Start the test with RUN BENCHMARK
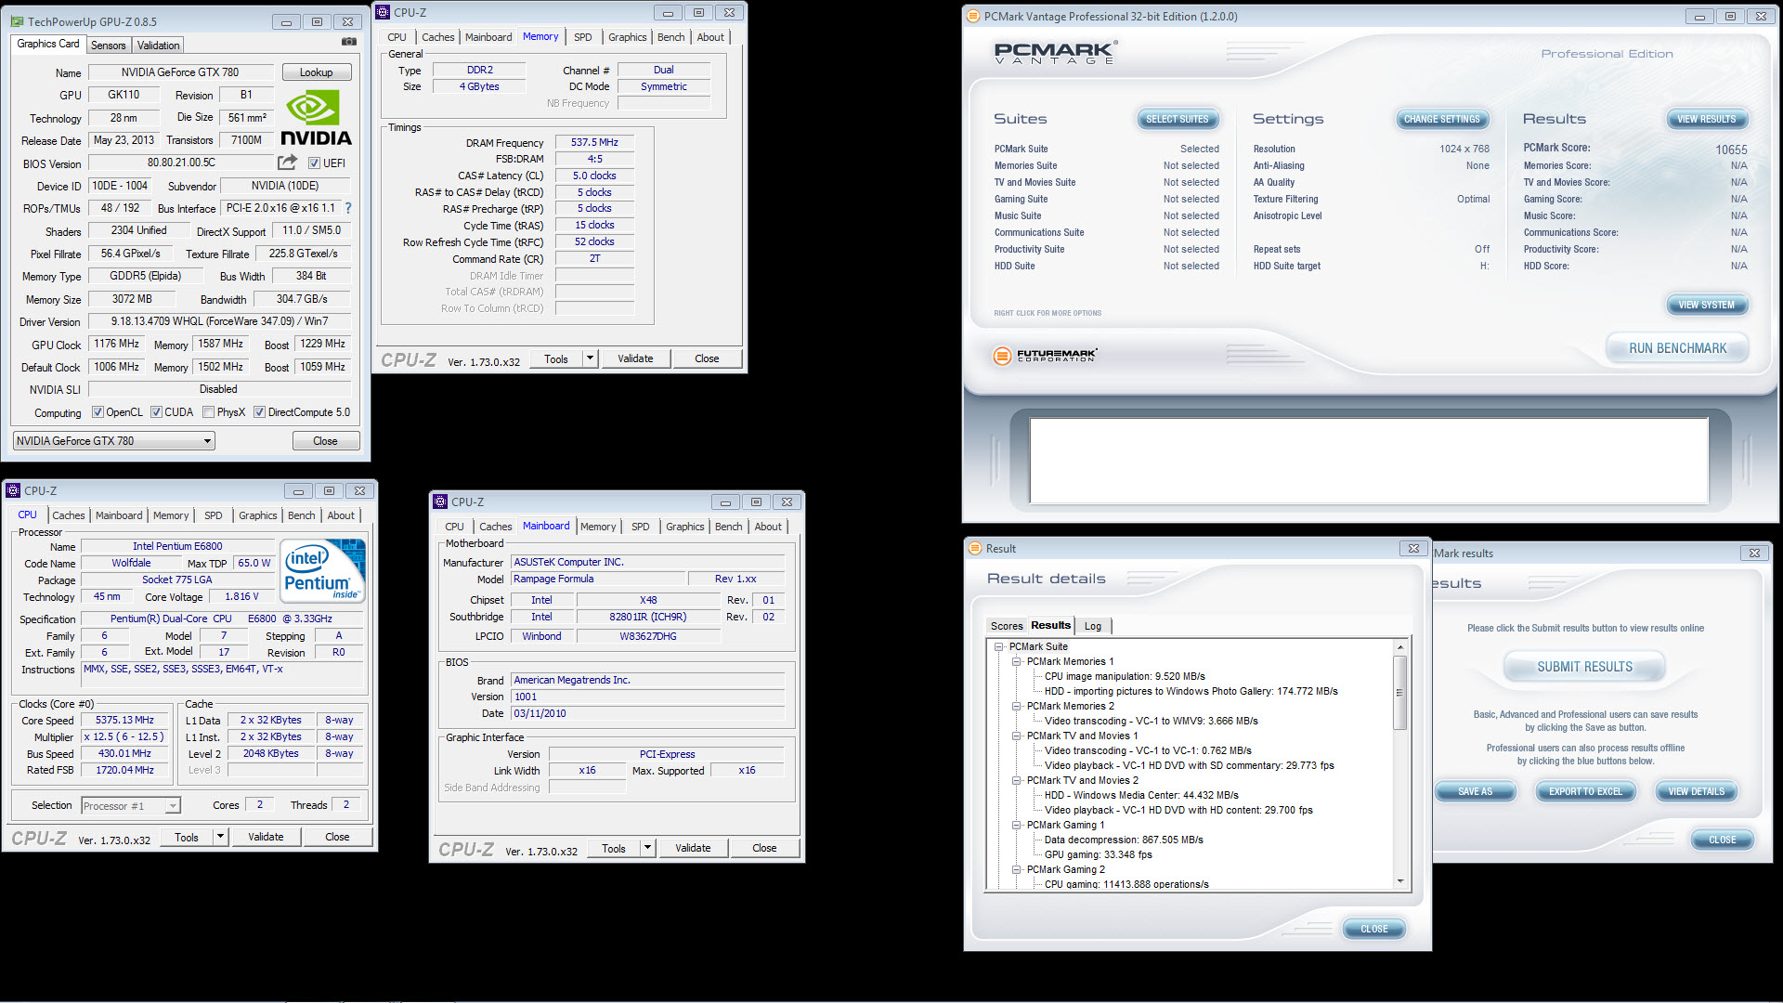1783x1003 pixels. pyautogui.click(x=1677, y=348)
